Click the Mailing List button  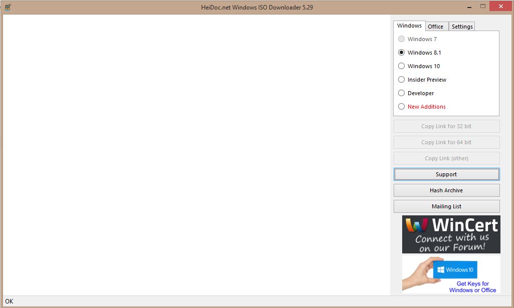(446, 206)
